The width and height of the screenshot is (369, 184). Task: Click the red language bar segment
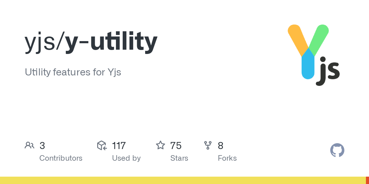click(x=367, y=180)
